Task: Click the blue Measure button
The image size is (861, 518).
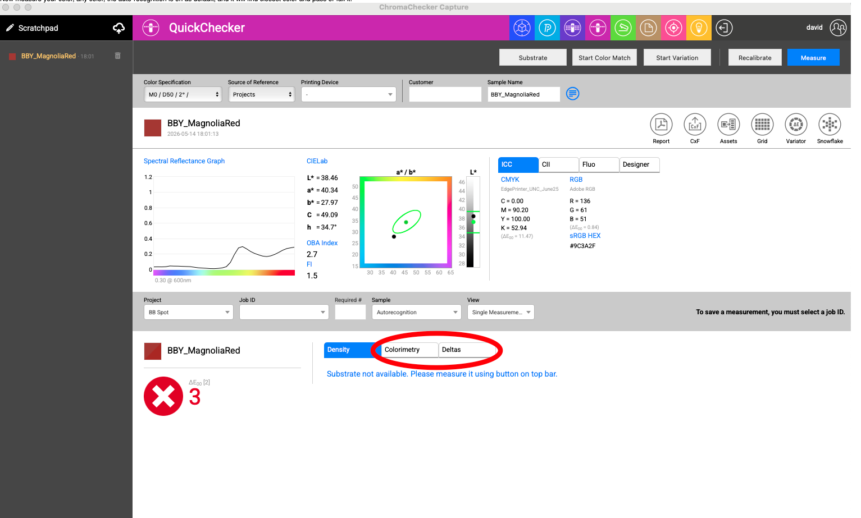Action: point(813,57)
